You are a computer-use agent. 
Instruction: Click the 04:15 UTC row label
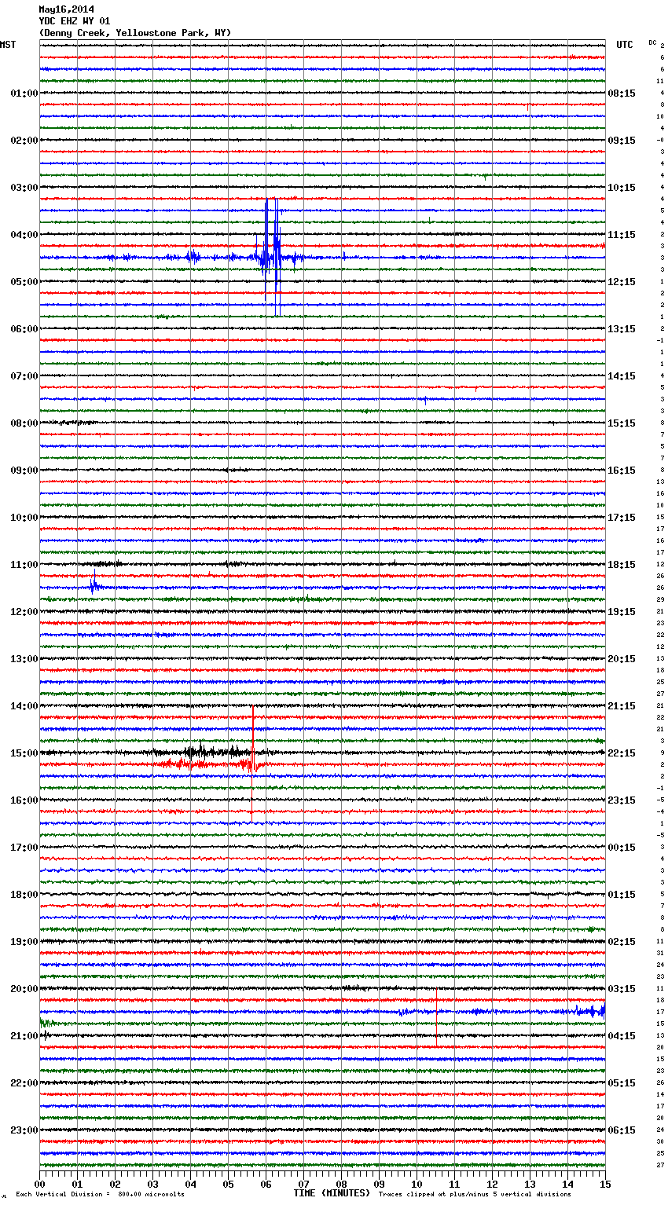click(x=622, y=1035)
